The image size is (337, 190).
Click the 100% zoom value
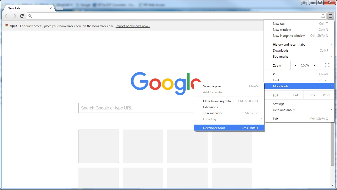(x=305, y=65)
